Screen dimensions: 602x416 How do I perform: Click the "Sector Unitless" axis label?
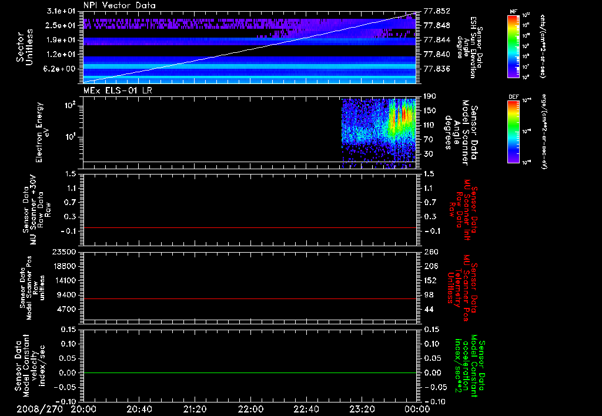click(25, 47)
